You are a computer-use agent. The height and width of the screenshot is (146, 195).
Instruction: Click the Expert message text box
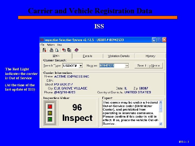[131, 113]
